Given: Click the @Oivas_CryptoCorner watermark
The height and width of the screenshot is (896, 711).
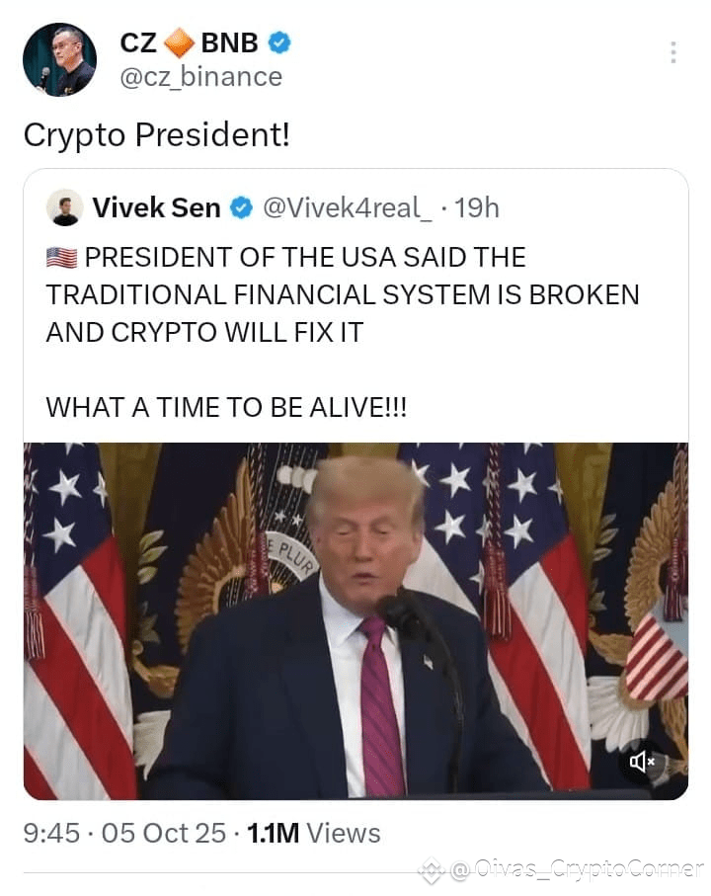Looking at the screenshot, I should [577, 869].
